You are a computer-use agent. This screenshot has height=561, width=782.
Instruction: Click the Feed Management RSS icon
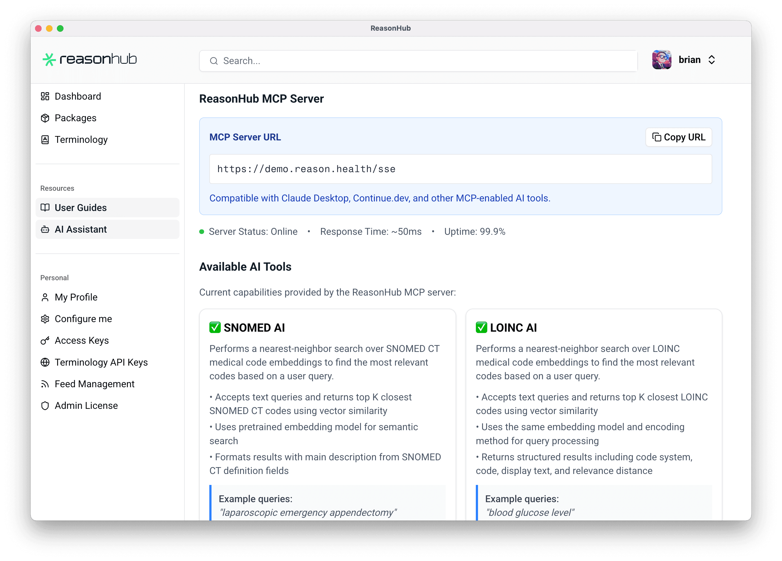coord(45,384)
